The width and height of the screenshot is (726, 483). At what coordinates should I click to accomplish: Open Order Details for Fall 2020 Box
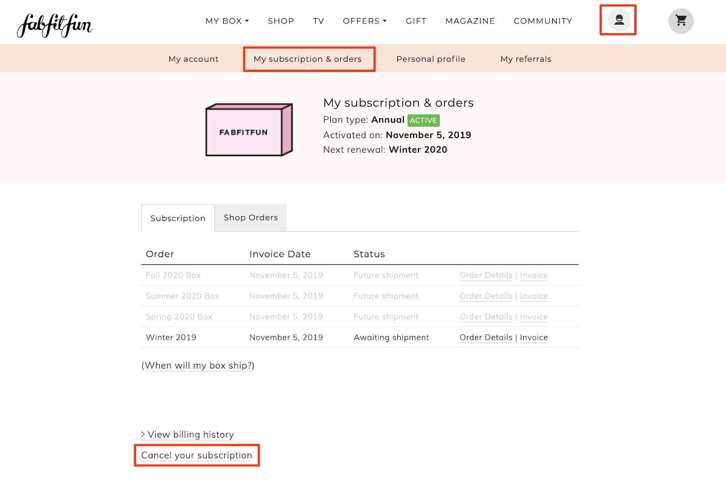[486, 275]
